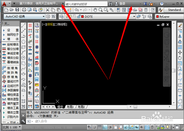The height and width of the screenshot is (131, 184).
Task: Select the Rotate modify tool
Action: pos(180,58)
